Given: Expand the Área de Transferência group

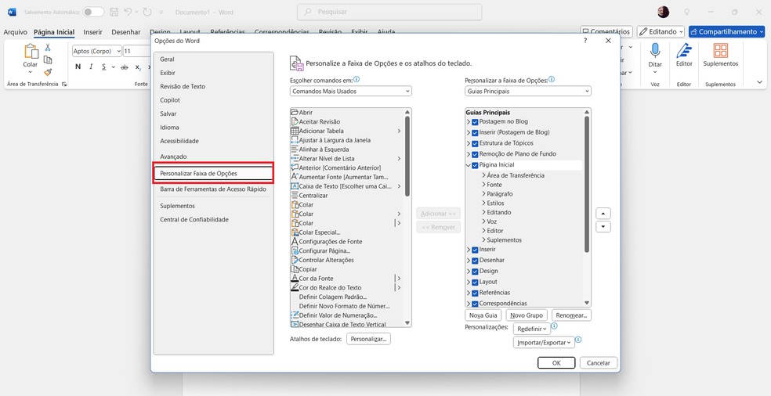Looking at the screenshot, I should pyautogui.click(x=484, y=175).
